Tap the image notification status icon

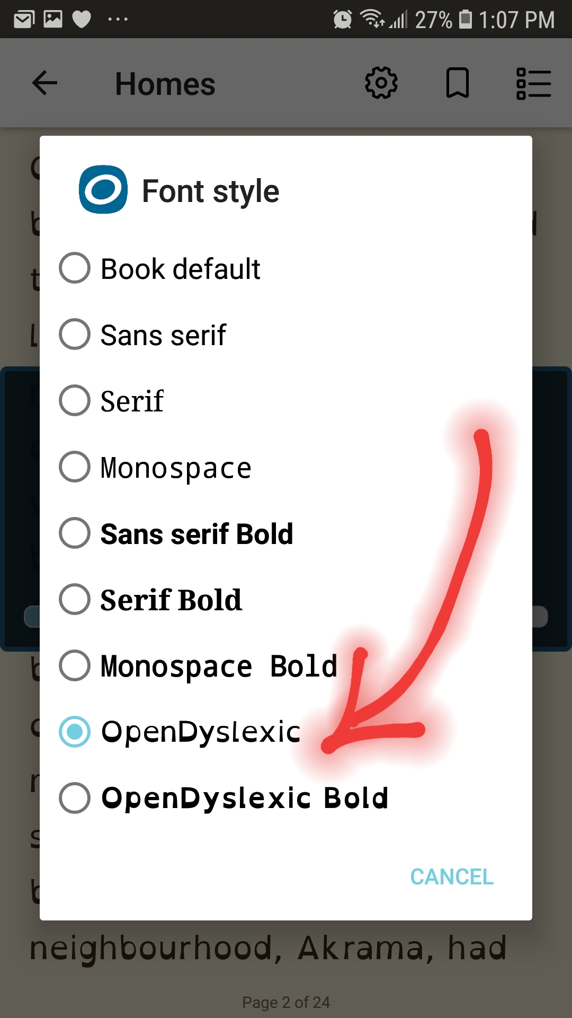pos(53,19)
